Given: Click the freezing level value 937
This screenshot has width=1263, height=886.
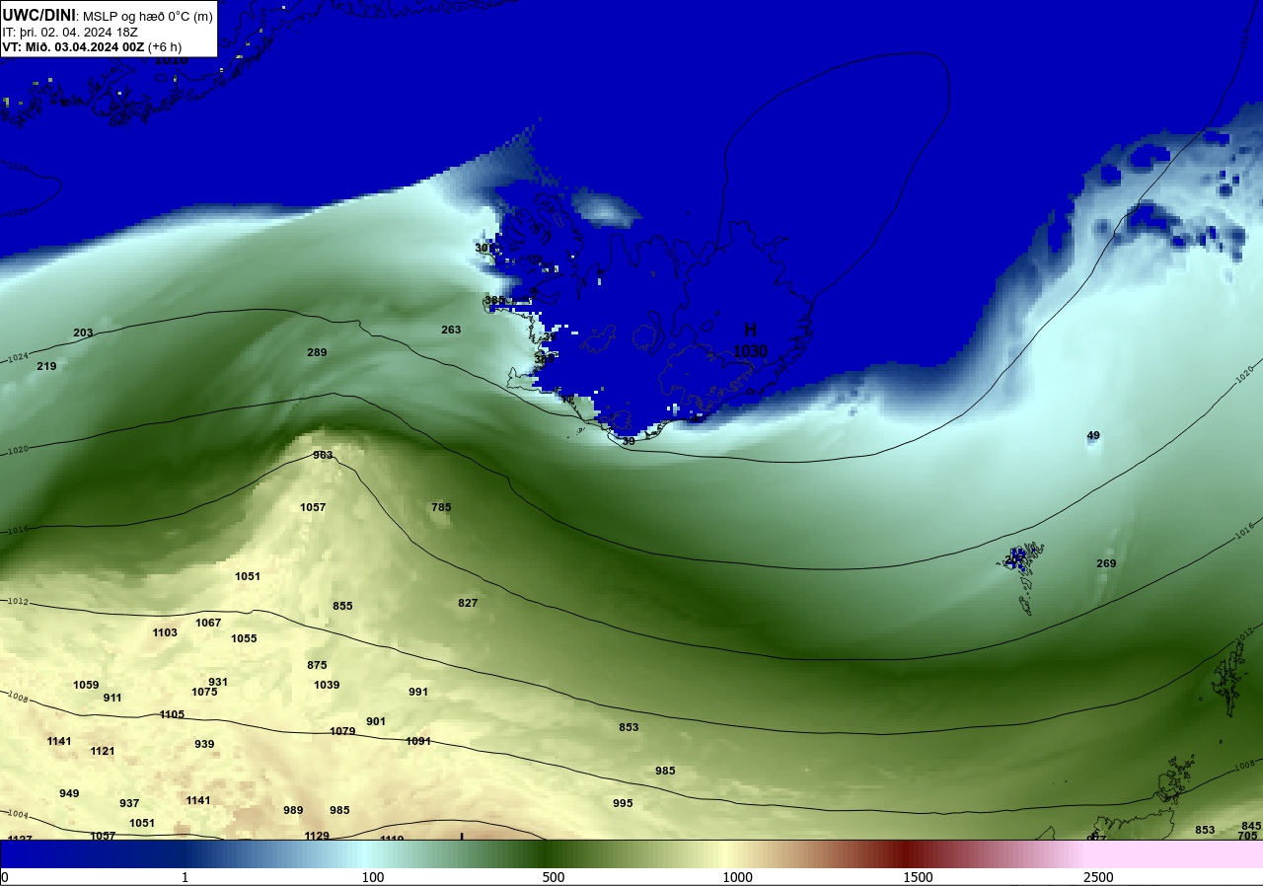Looking at the screenshot, I should [129, 803].
